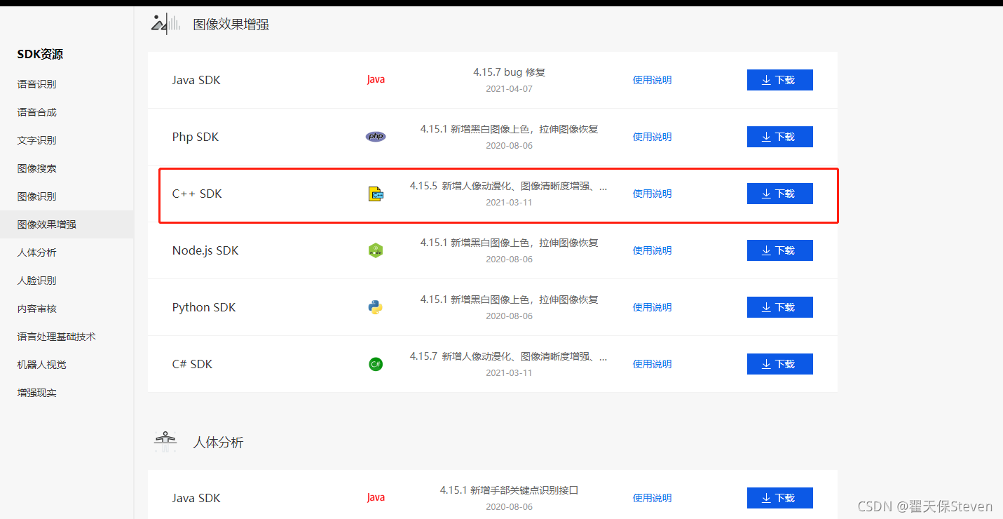Screen dimensions: 1003x519
Task: Select 增强现实 in the sidebar
Action: (36, 393)
